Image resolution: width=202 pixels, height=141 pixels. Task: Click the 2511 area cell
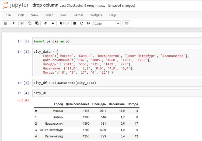click(103, 111)
